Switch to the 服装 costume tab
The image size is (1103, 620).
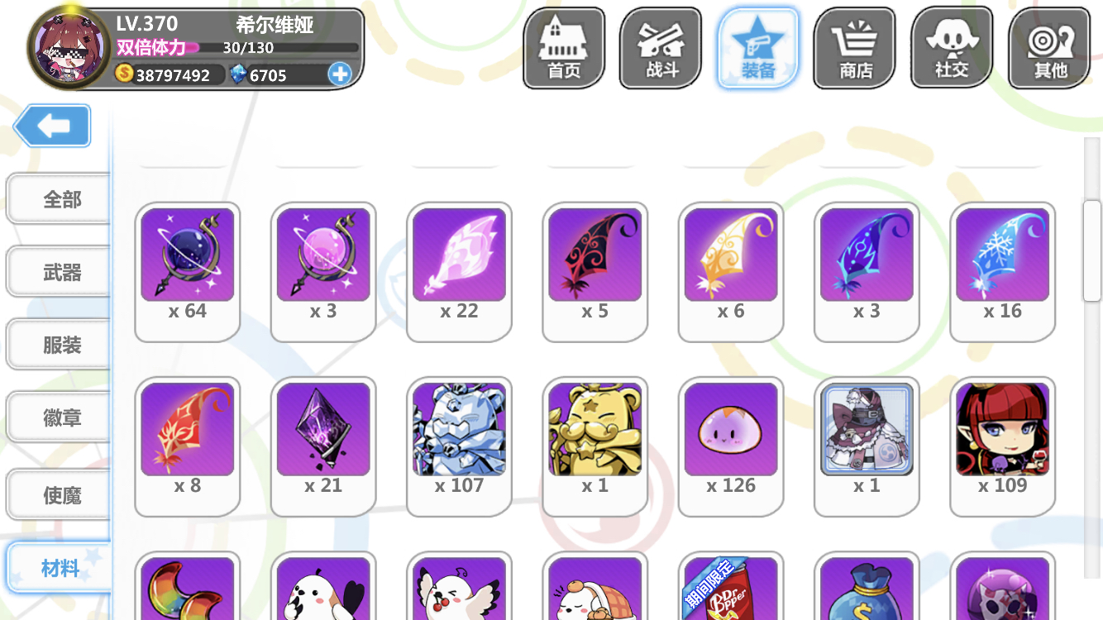point(58,345)
